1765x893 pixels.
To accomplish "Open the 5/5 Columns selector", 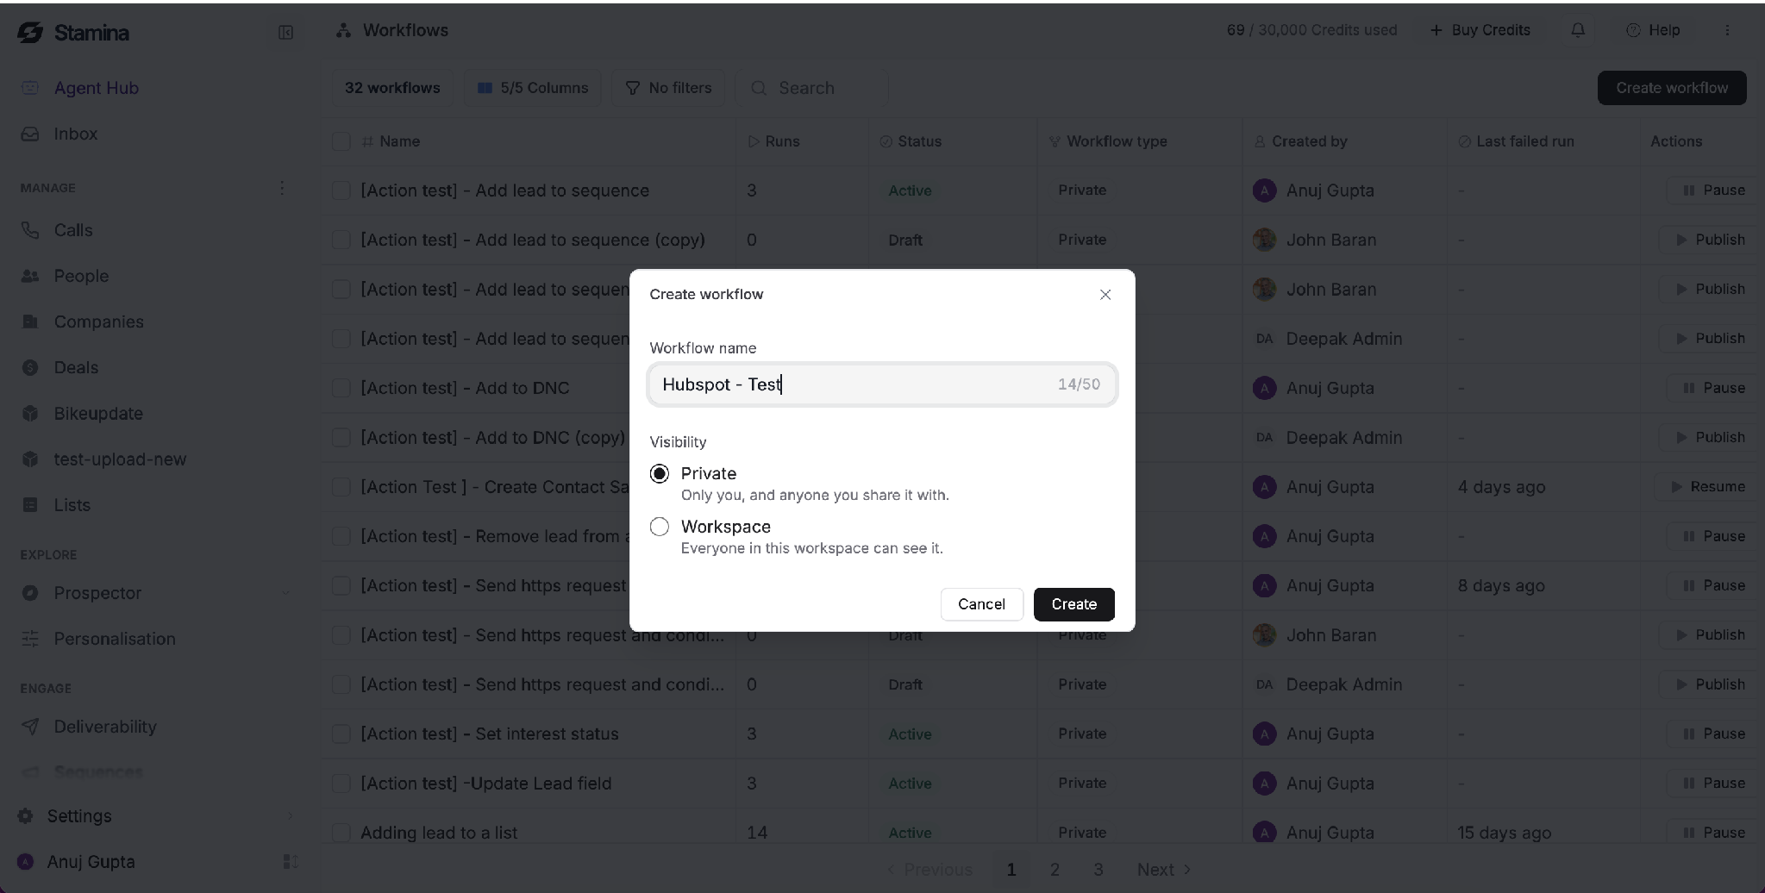I will point(533,88).
